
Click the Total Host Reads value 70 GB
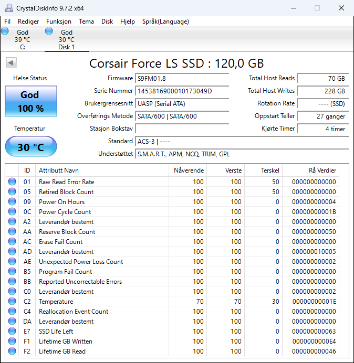[323, 79]
